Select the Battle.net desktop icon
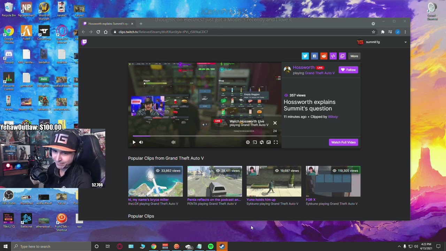Viewport: 446px width, 251px height. [26, 221]
